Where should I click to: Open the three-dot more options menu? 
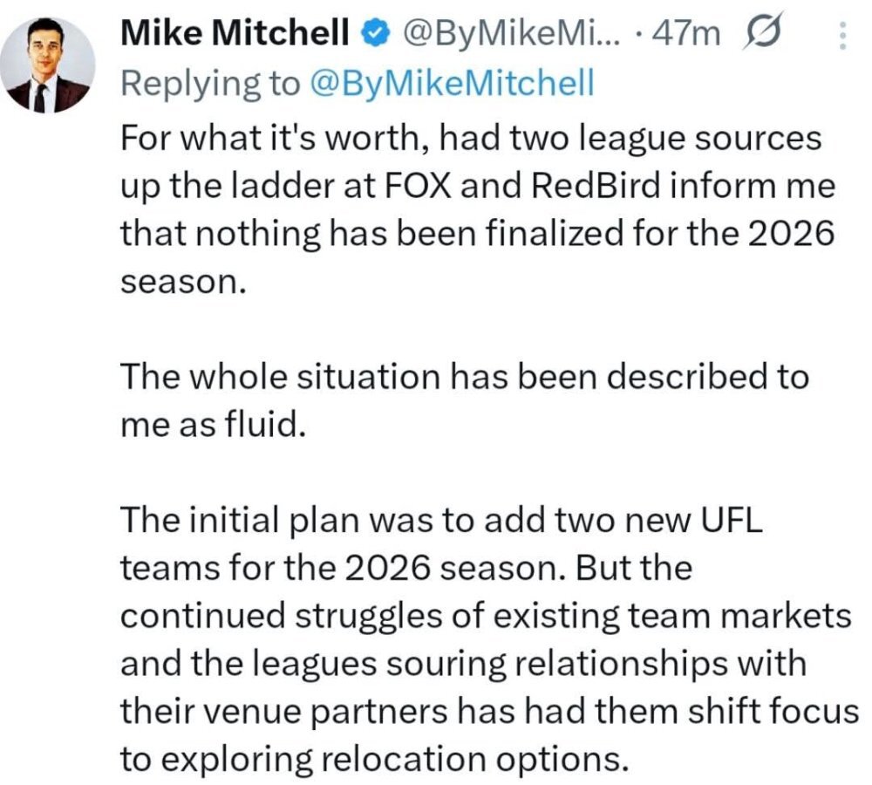[842, 35]
